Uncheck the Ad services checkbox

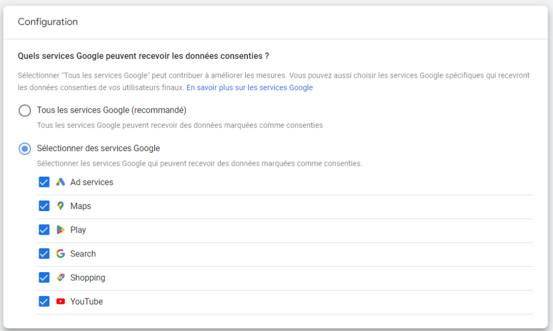pyautogui.click(x=44, y=183)
